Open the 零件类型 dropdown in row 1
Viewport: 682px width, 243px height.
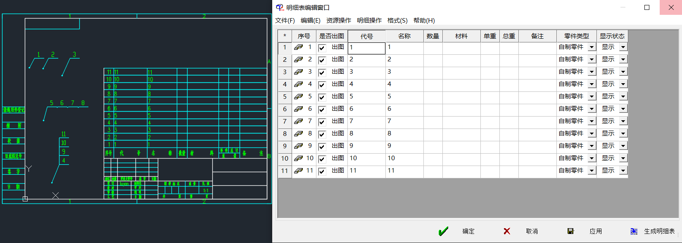point(592,47)
